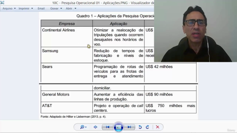
Task: Click the Email menu item
Action: click(x=41, y=8)
